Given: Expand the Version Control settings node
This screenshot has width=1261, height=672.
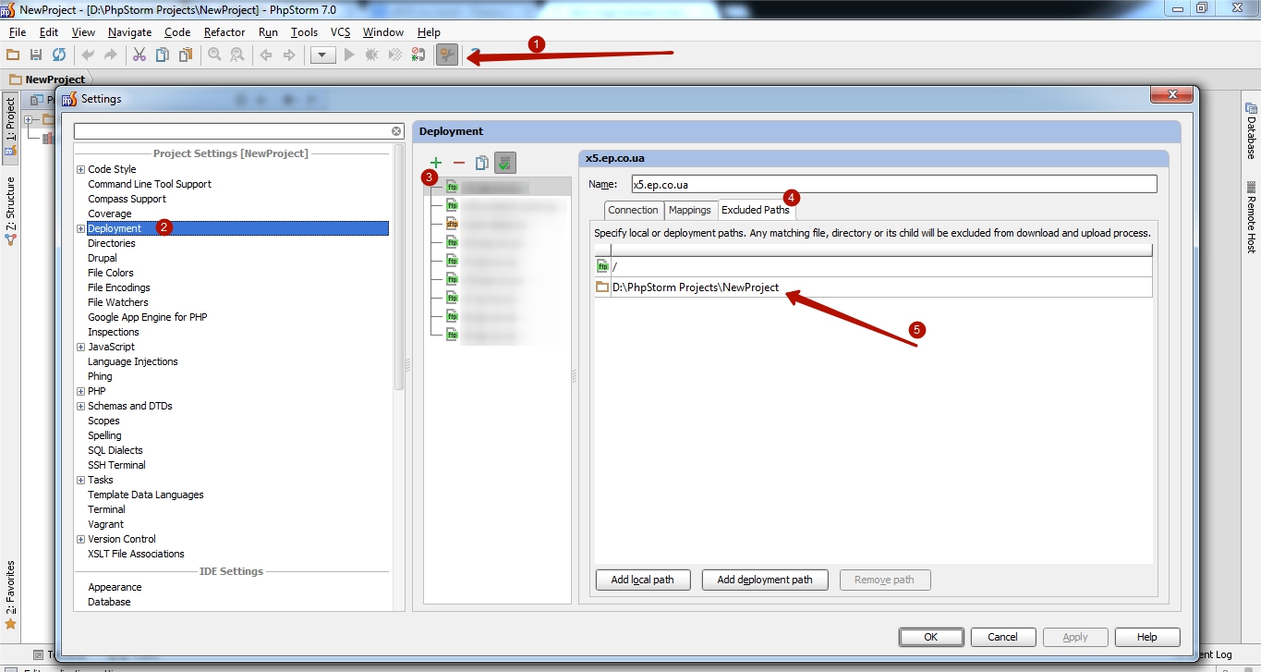Looking at the screenshot, I should [x=81, y=539].
